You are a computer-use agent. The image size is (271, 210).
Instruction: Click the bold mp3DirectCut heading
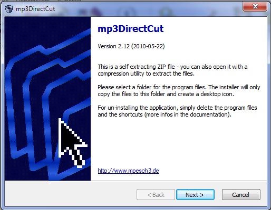pyautogui.click(x=131, y=29)
